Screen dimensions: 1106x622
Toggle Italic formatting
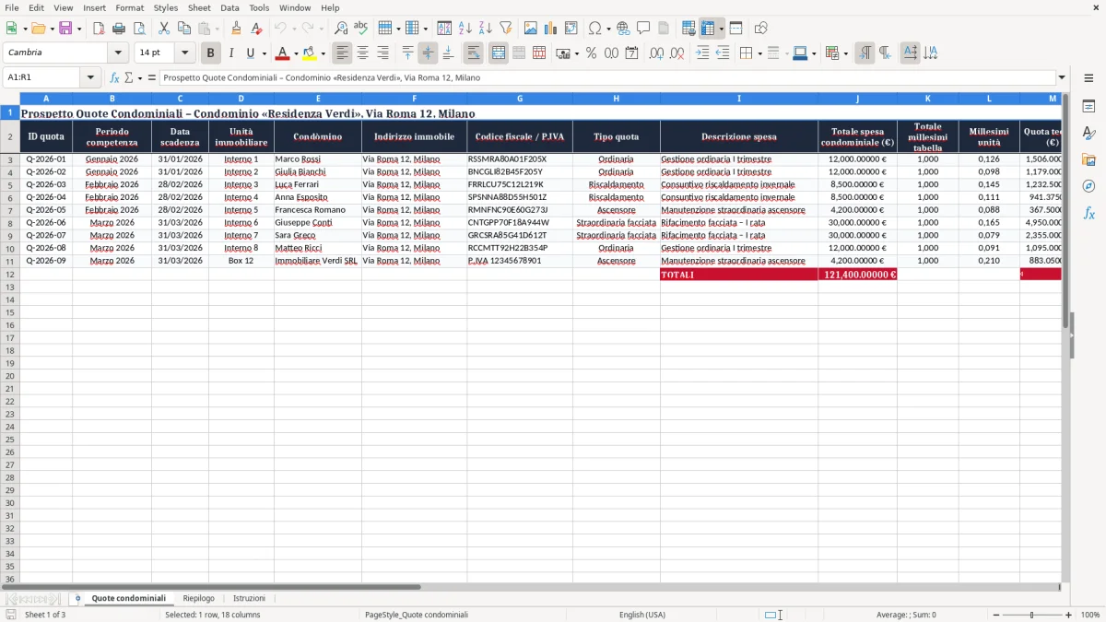[x=230, y=53]
